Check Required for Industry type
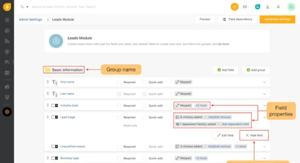This screenshot has height=163, width=300. pyautogui.click(x=119, y=105)
